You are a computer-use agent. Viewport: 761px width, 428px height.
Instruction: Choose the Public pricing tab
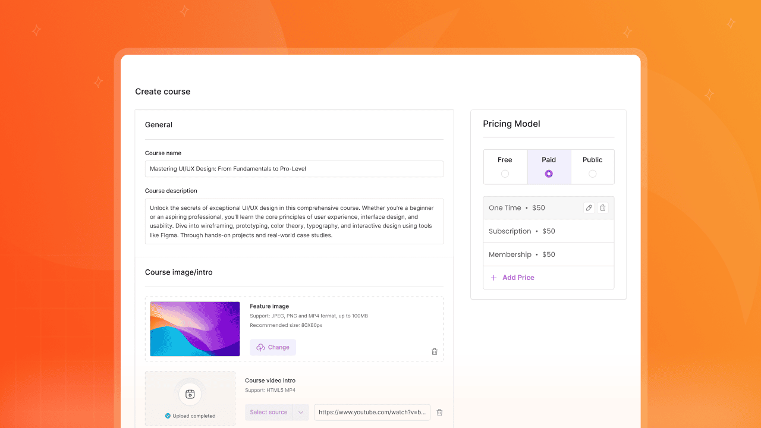(593, 166)
